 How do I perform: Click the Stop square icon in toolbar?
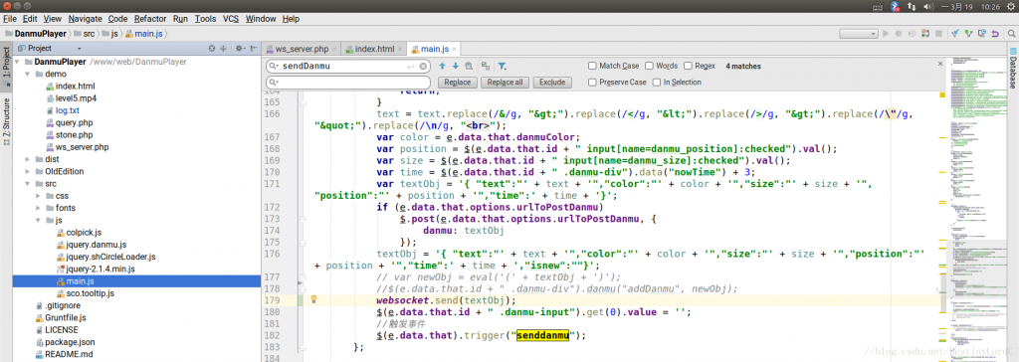(x=938, y=33)
